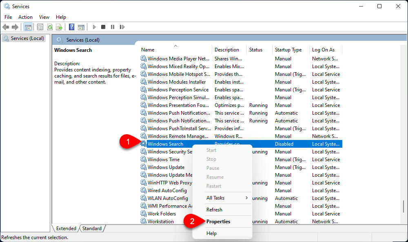
Task: Click the Disabled startup type of Windows Search
Action: pyautogui.click(x=284, y=144)
